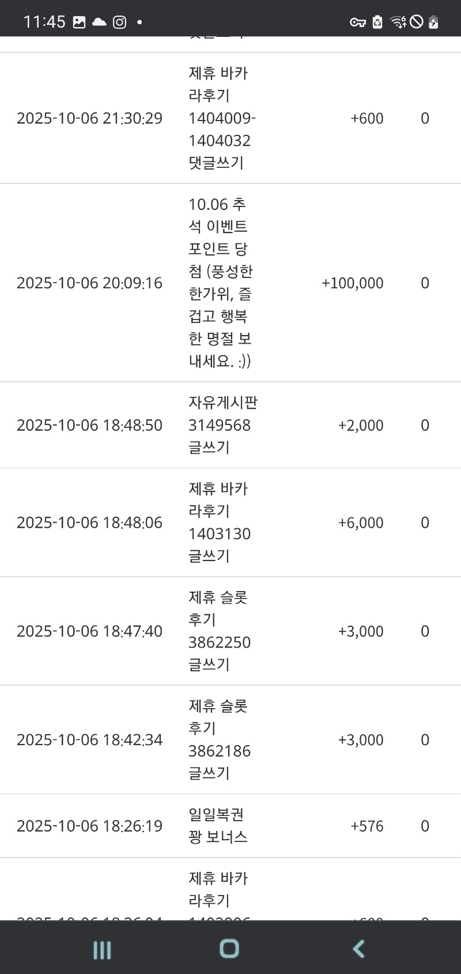This screenshot has height=974, width=461.
Task: Open the 추석 이벤트 포인트 당첨 entry
Action: click(x=221, y=283)
